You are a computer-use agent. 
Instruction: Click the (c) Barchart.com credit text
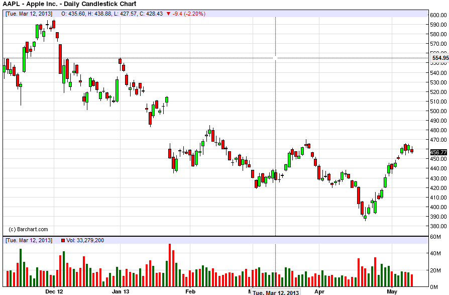pyautogui.click(x=28, y=229)
